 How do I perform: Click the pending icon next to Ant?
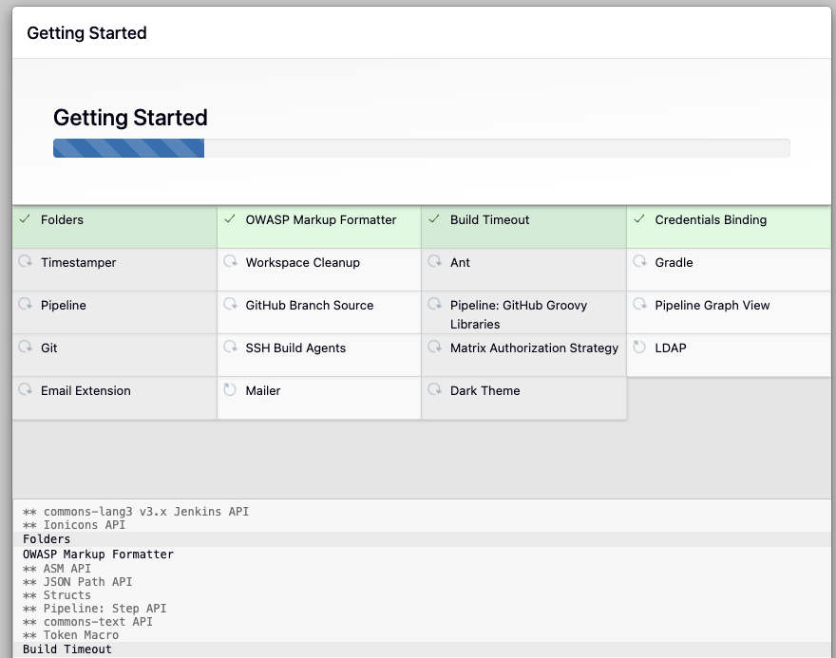(x=434, y=261)
